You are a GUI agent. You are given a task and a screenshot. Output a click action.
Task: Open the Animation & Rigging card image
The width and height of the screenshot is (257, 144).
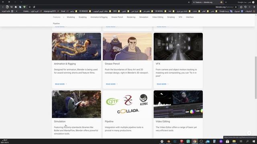[77, 46]
